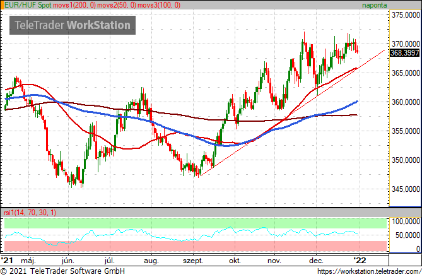The image size is (422, 277).
Task: Click the RSI overbought green band
Action: click(196, 223)
